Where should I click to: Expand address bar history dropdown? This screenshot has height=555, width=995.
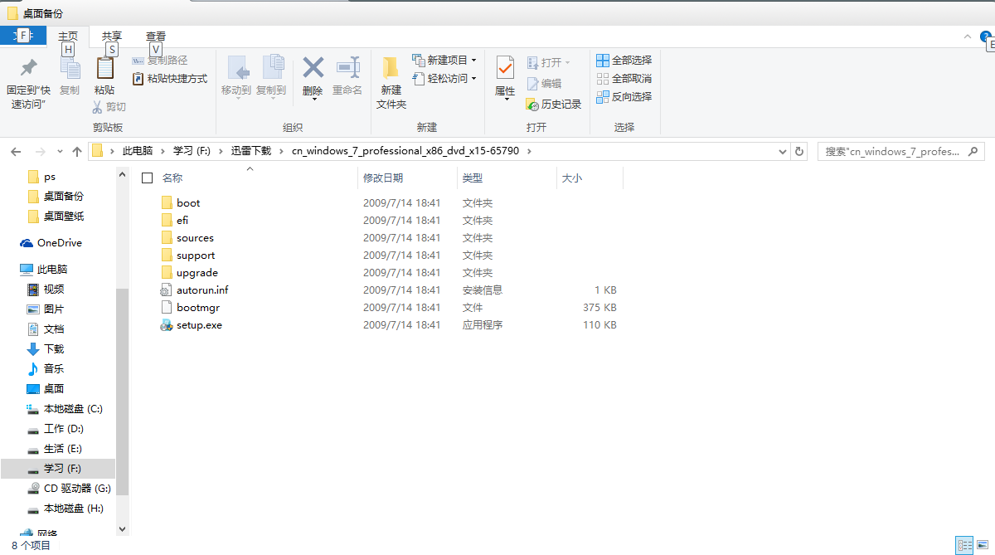point(783,152)
